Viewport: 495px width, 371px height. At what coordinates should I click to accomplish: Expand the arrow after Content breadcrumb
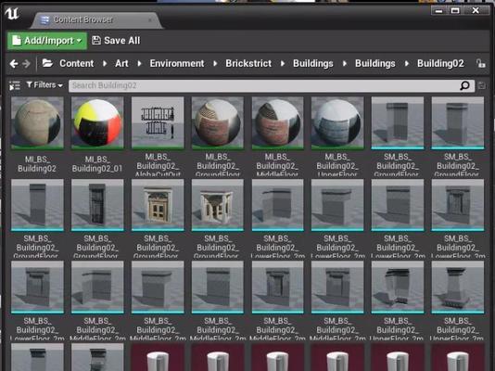(105, 63)
